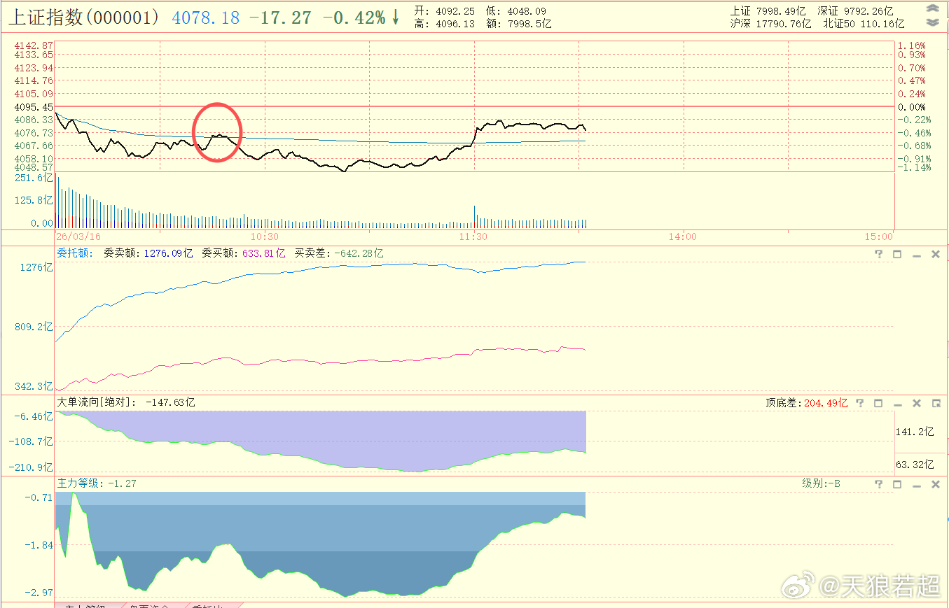Click the 1.16% right axis label
This screenshot has width=949, height=608.
(912, 45)
